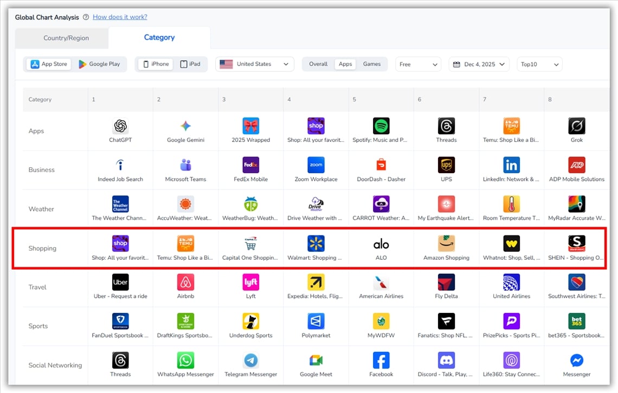Select the Games chart filter
618x393 pixels.
(372, 64)
